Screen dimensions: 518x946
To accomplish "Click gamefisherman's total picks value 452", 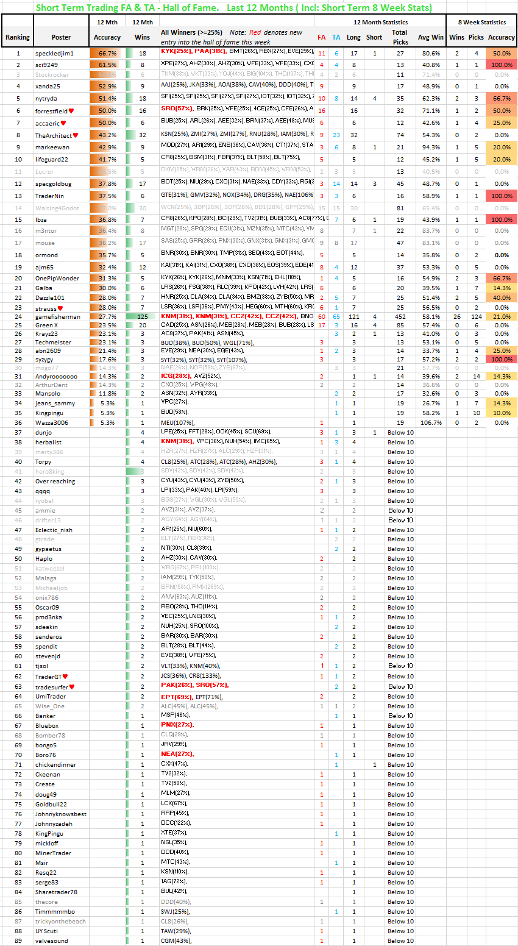I will pyautogui.click(x=400, y=317).
